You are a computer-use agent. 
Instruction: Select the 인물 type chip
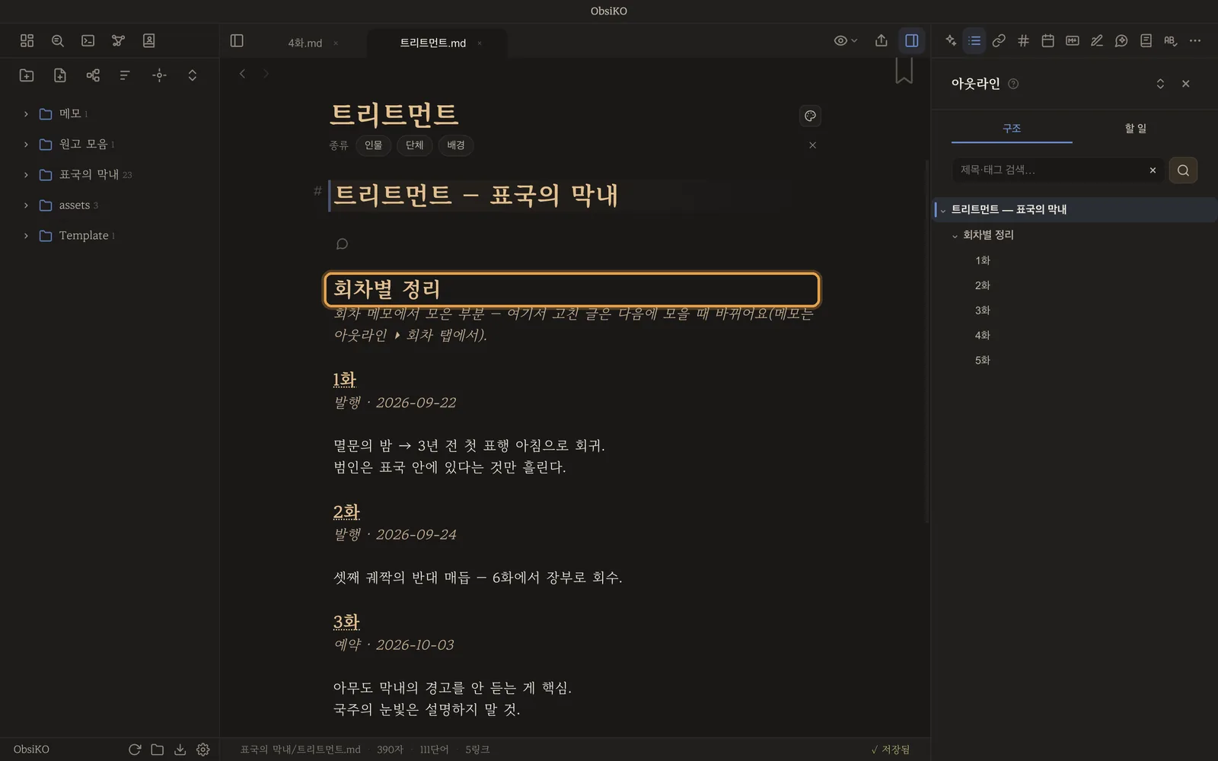pos(373,145)
